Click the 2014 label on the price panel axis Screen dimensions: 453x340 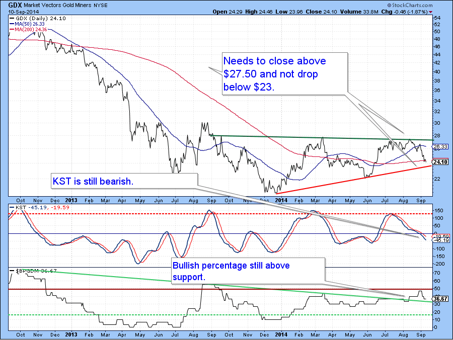click(281, 200)
